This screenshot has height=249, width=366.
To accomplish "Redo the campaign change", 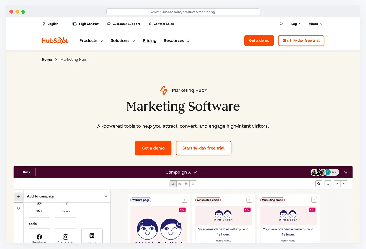I will click(x=344, y=184).
